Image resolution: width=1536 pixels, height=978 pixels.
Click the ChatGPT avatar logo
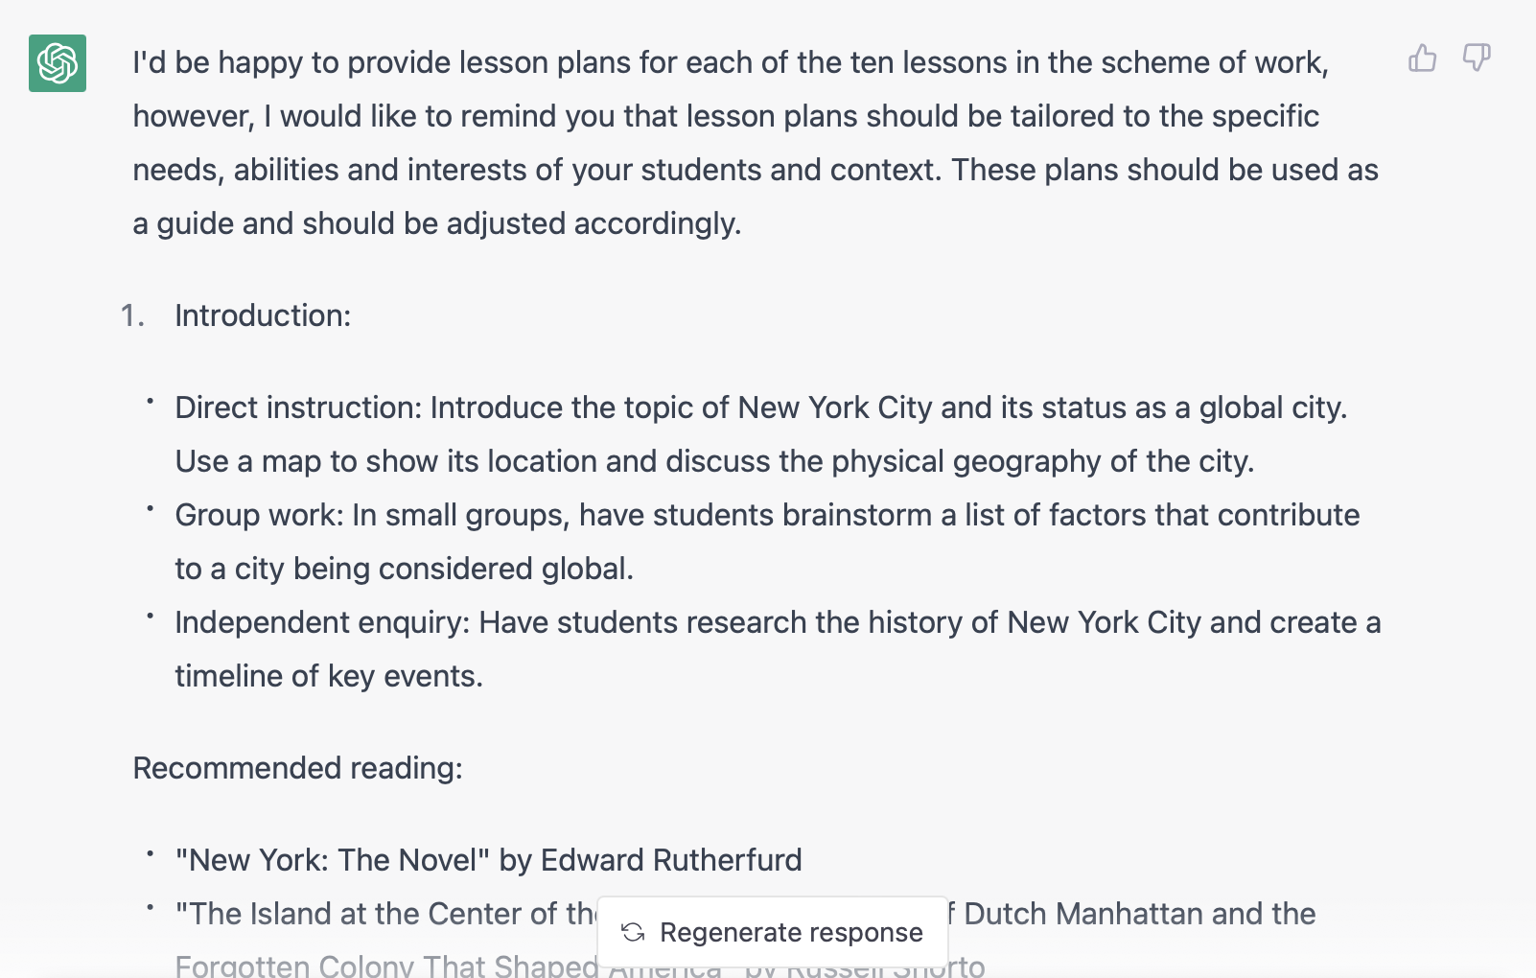click(58, 63)
